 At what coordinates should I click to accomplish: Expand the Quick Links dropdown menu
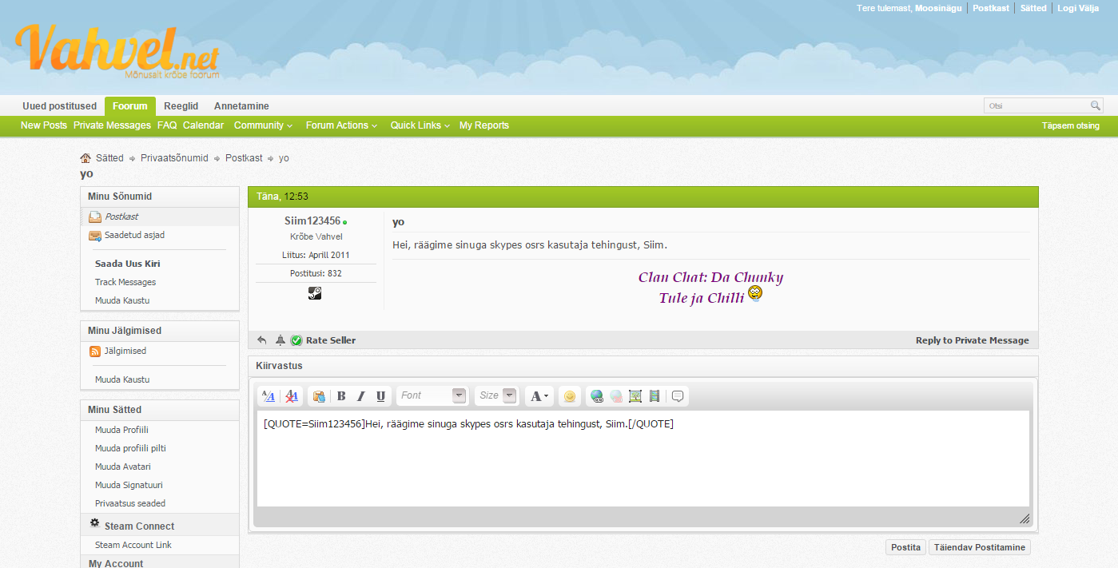[420, 125]
